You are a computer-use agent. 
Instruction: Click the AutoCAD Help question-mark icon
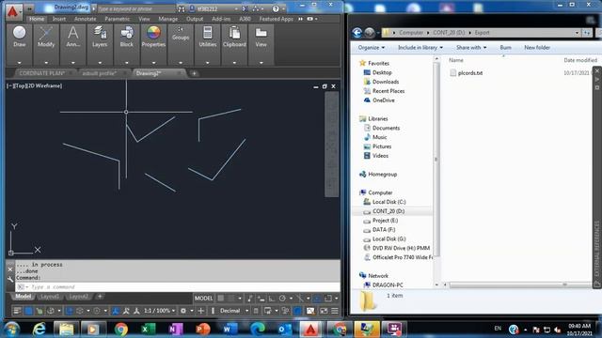pos(276,8)
